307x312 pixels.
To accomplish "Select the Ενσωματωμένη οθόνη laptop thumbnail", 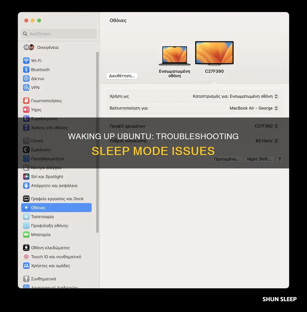I will (174, 55).
